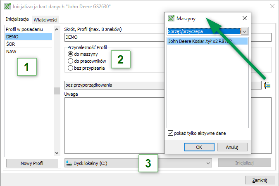Expand the Dysk lokalny (C:) drive dropdown
Screen dimensions: 279x186
208,163
